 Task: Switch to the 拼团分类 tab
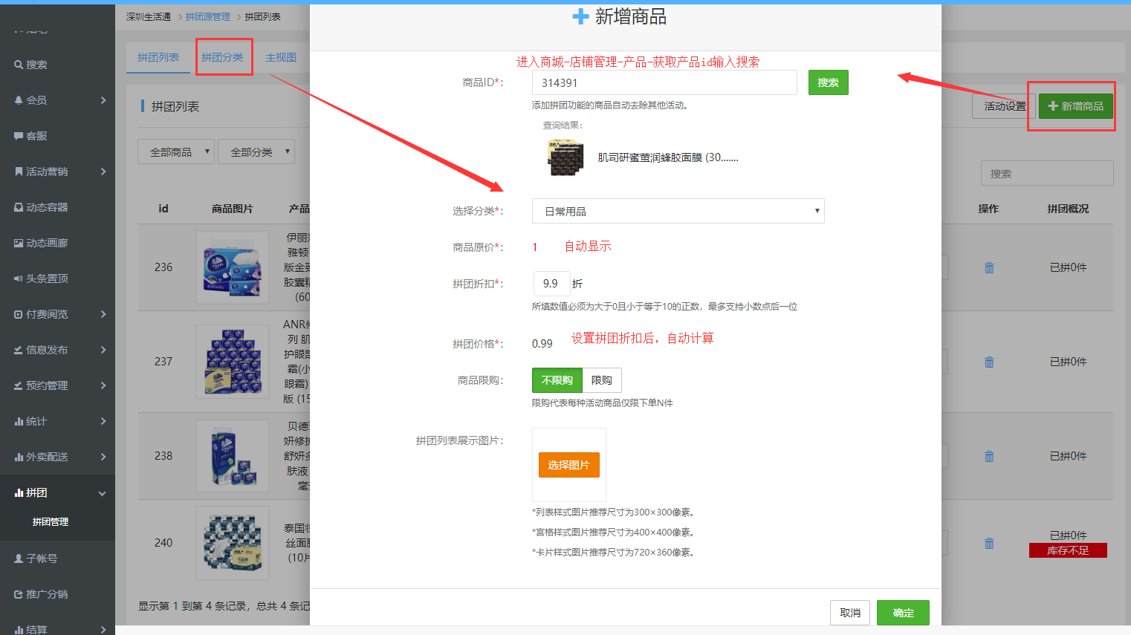click(222, 57)
